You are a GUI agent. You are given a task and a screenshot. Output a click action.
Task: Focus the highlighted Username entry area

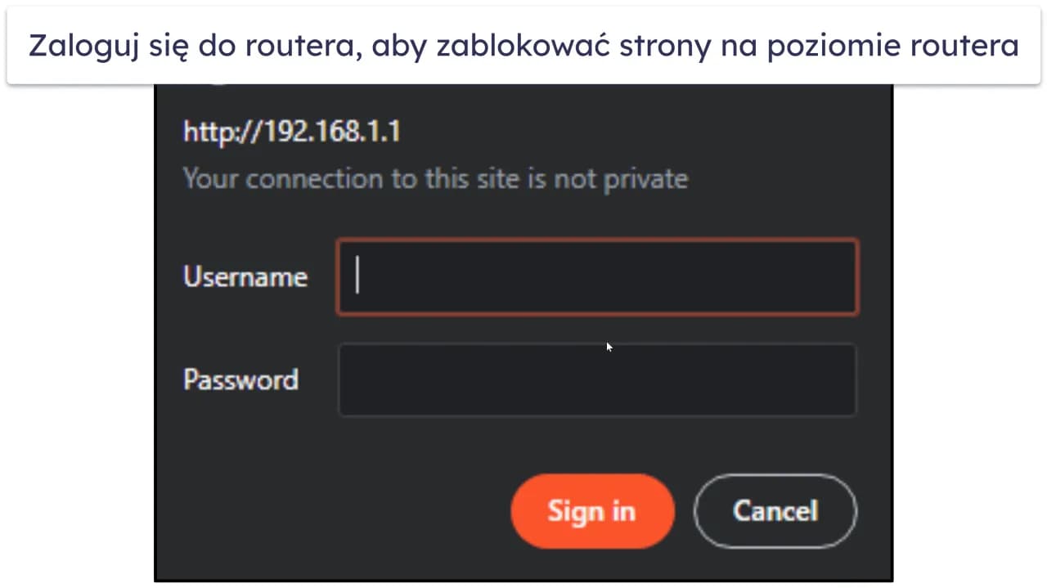click(597, 276)
